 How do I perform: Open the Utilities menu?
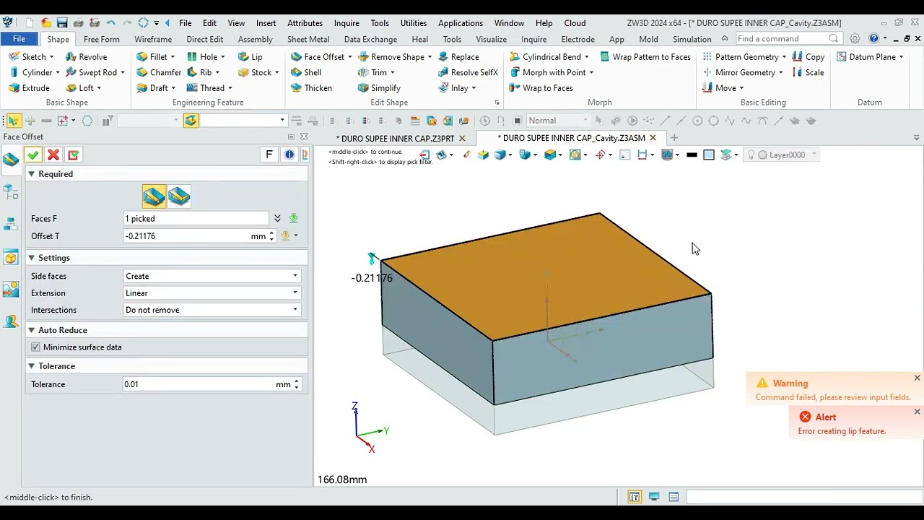[414, 23]
